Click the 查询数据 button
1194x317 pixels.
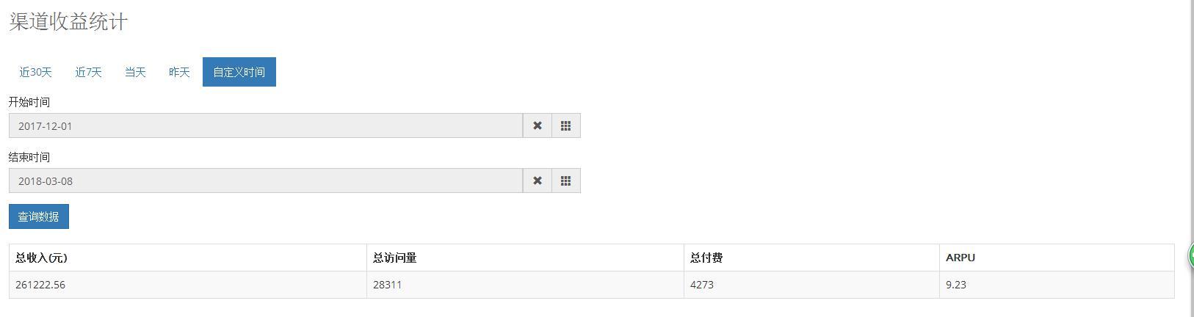pyautogui.click(x=38, y=216)
